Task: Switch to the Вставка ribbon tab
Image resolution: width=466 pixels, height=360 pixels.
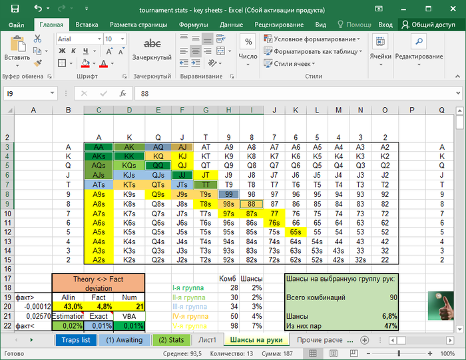Action: coord(87,25)
